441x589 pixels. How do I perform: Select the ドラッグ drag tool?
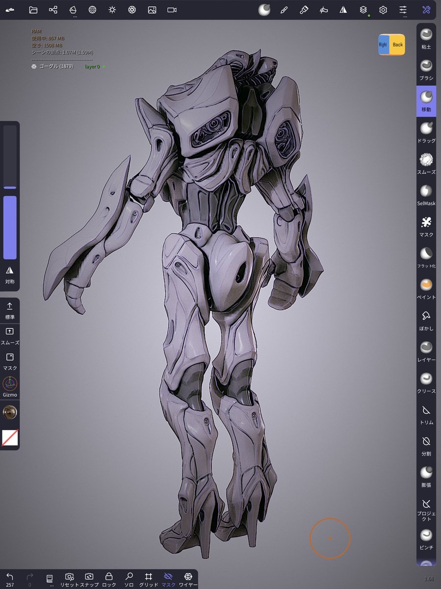point(426,133)
